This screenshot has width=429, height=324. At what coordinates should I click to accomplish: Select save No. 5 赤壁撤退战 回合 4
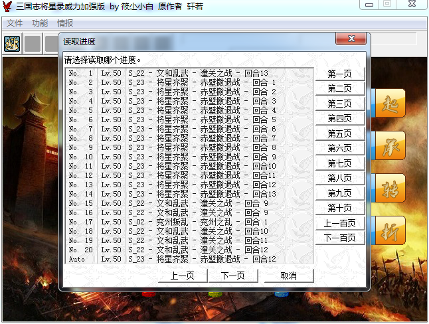189,111
